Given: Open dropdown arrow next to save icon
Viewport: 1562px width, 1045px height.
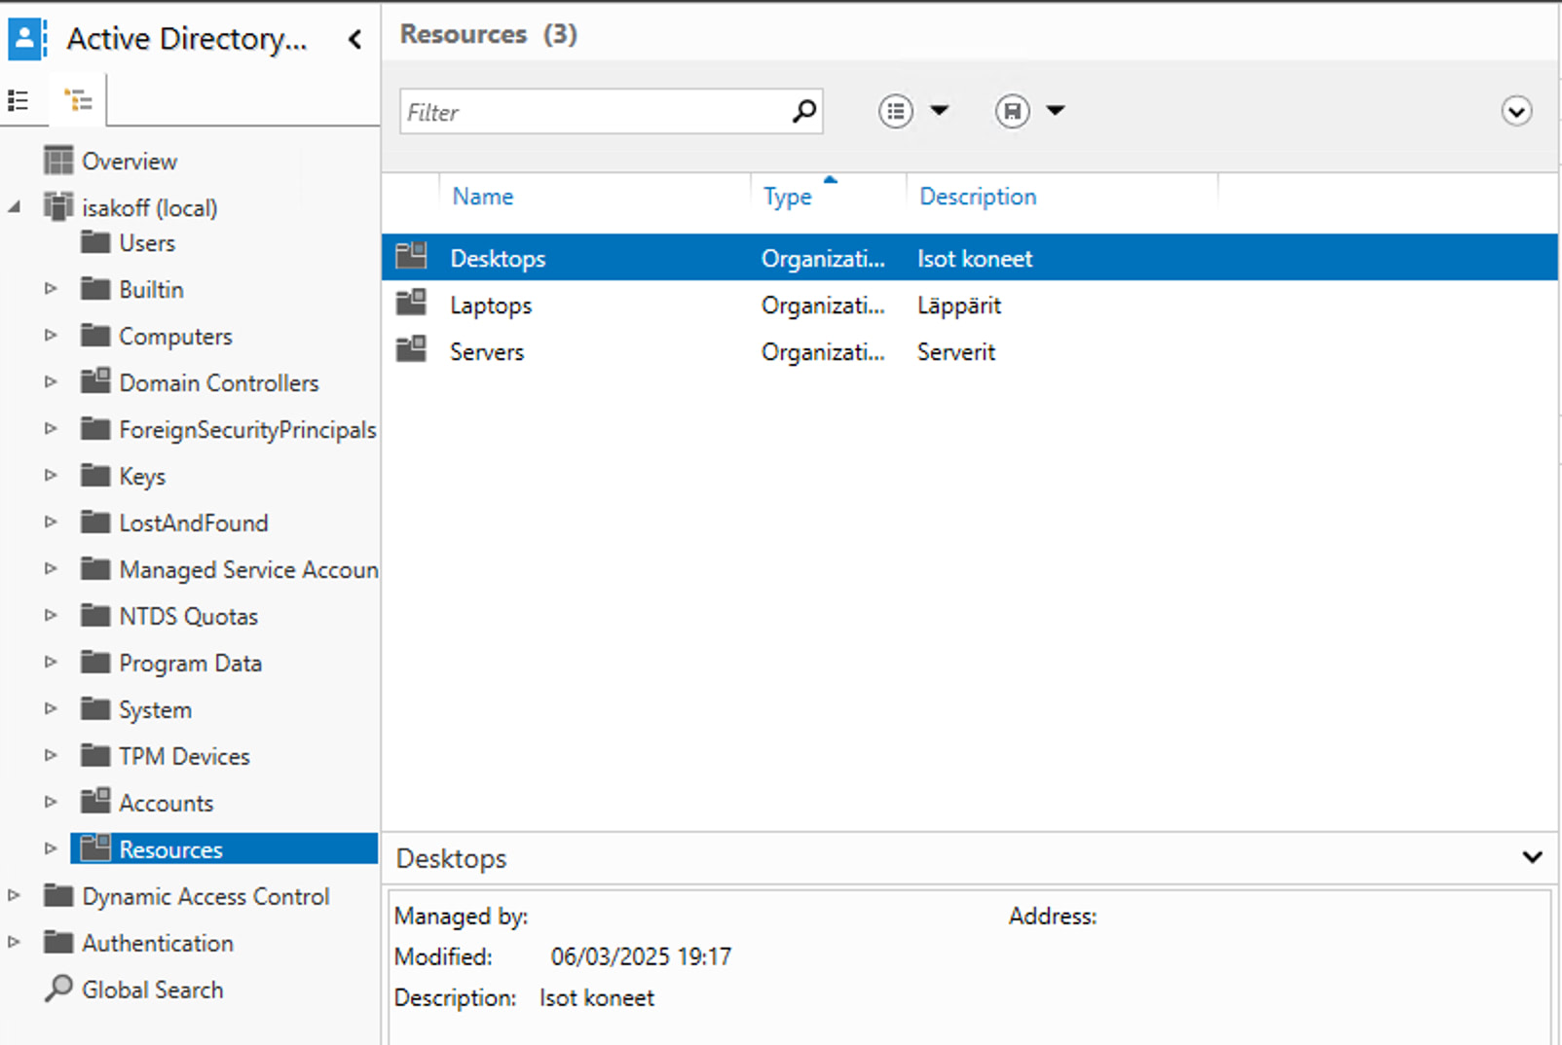Looking at the screenshot, I should click(1056, 111).
